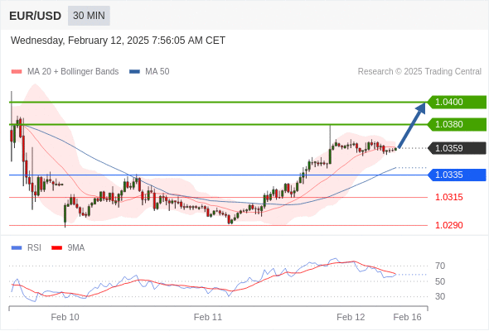Click the black 1.0359 current price label

(457, 148)
